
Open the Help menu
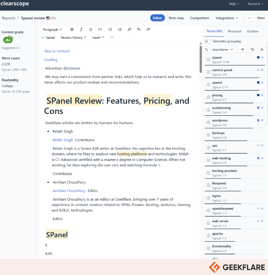[x=234, y=4]
